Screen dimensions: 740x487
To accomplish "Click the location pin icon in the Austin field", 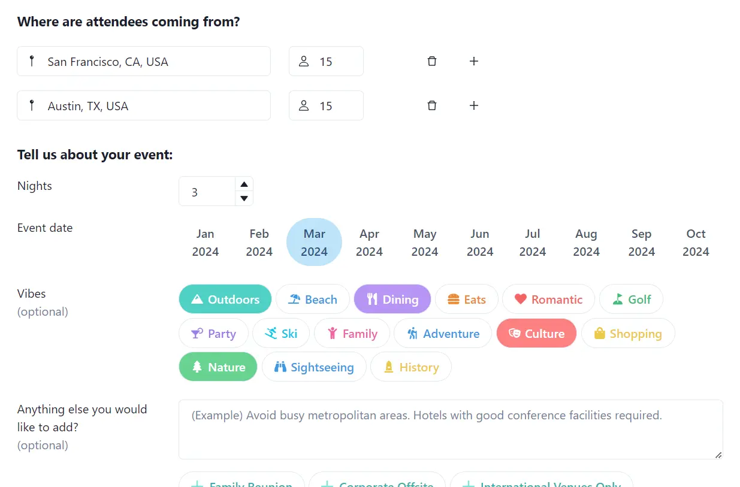I will point(32,105).
